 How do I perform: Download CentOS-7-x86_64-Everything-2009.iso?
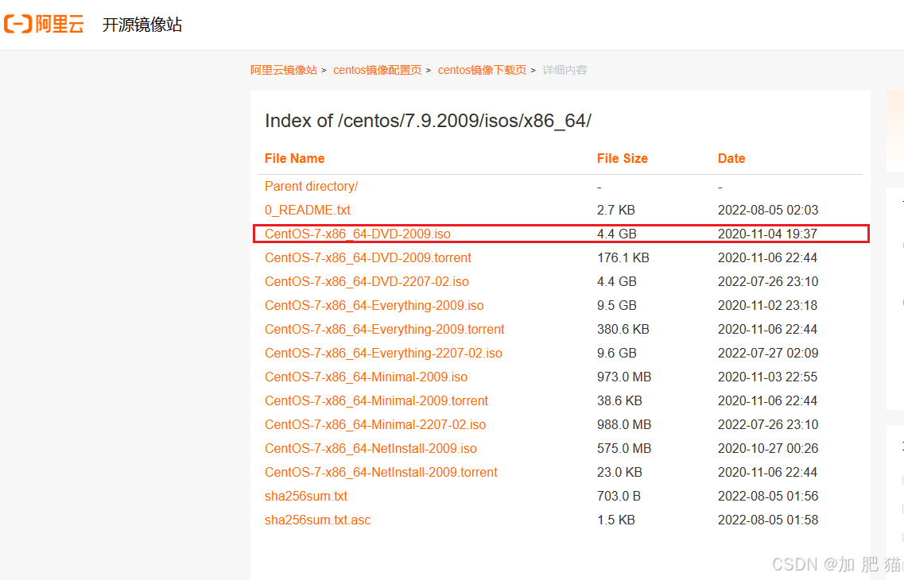tap(374, 306)
